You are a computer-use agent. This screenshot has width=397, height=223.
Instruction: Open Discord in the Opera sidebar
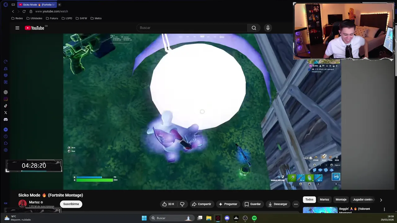6,120
